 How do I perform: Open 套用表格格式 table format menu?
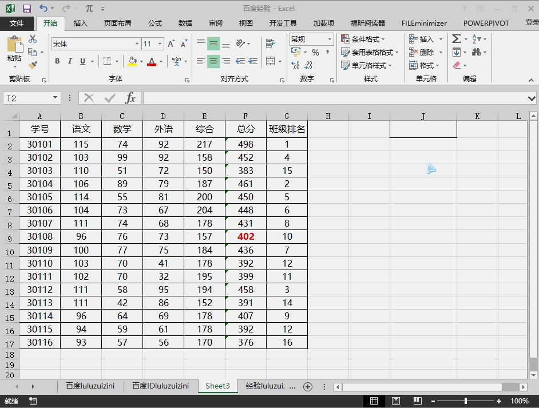pos(370,52)
